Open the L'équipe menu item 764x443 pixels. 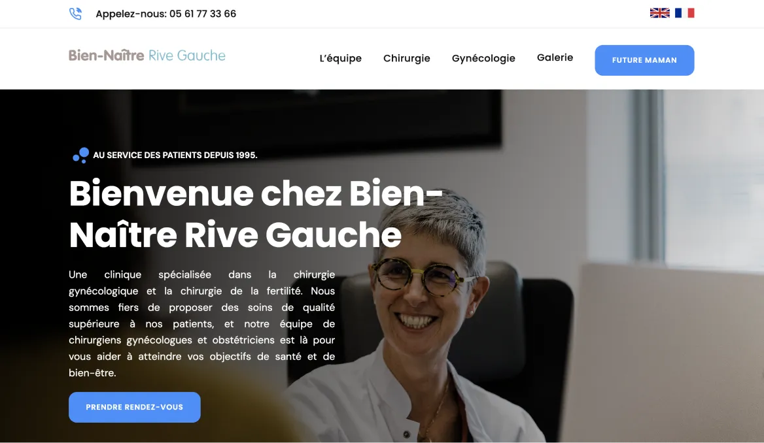pos(341,58)
